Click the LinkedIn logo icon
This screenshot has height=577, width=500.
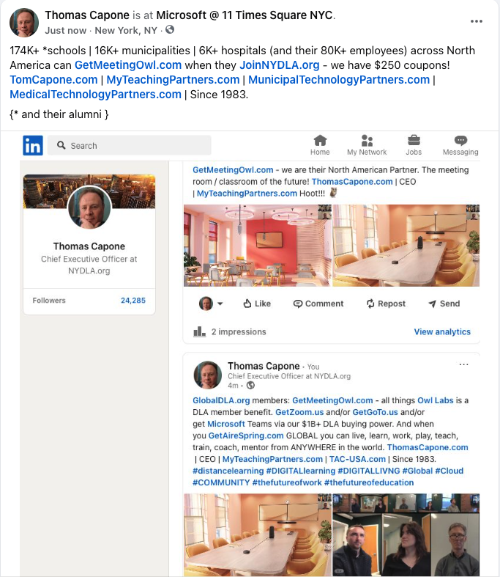pyautogui.click(x=33, y=145)
